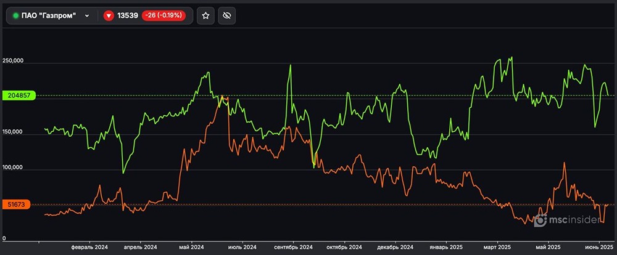
Task: Click the 13539 current value
Action: (x=128, y=16)
